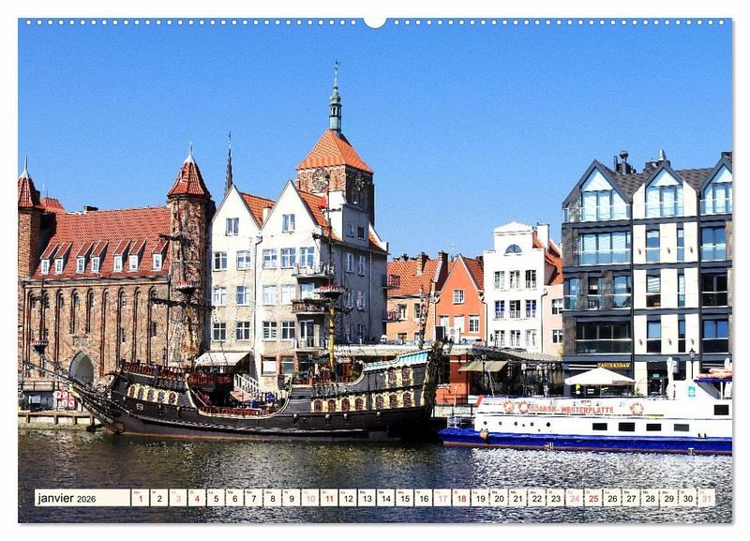
Task: Click day 18 in the calendar strip
Action: (x=461, y=498)
